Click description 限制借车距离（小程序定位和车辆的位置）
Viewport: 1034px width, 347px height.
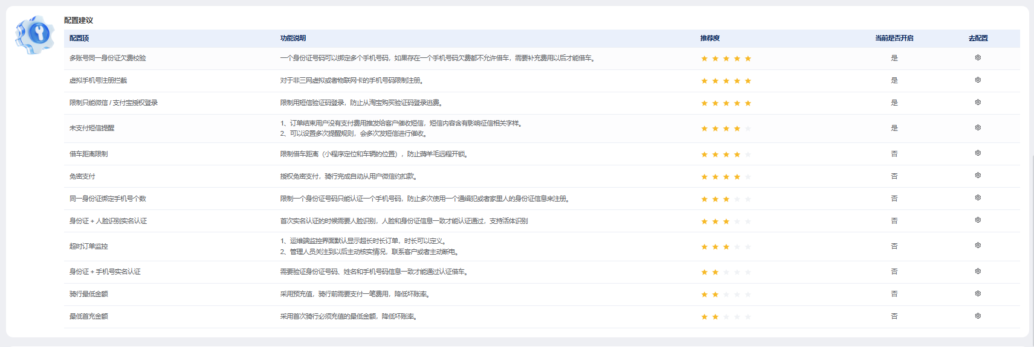click(x=374, y=154)
